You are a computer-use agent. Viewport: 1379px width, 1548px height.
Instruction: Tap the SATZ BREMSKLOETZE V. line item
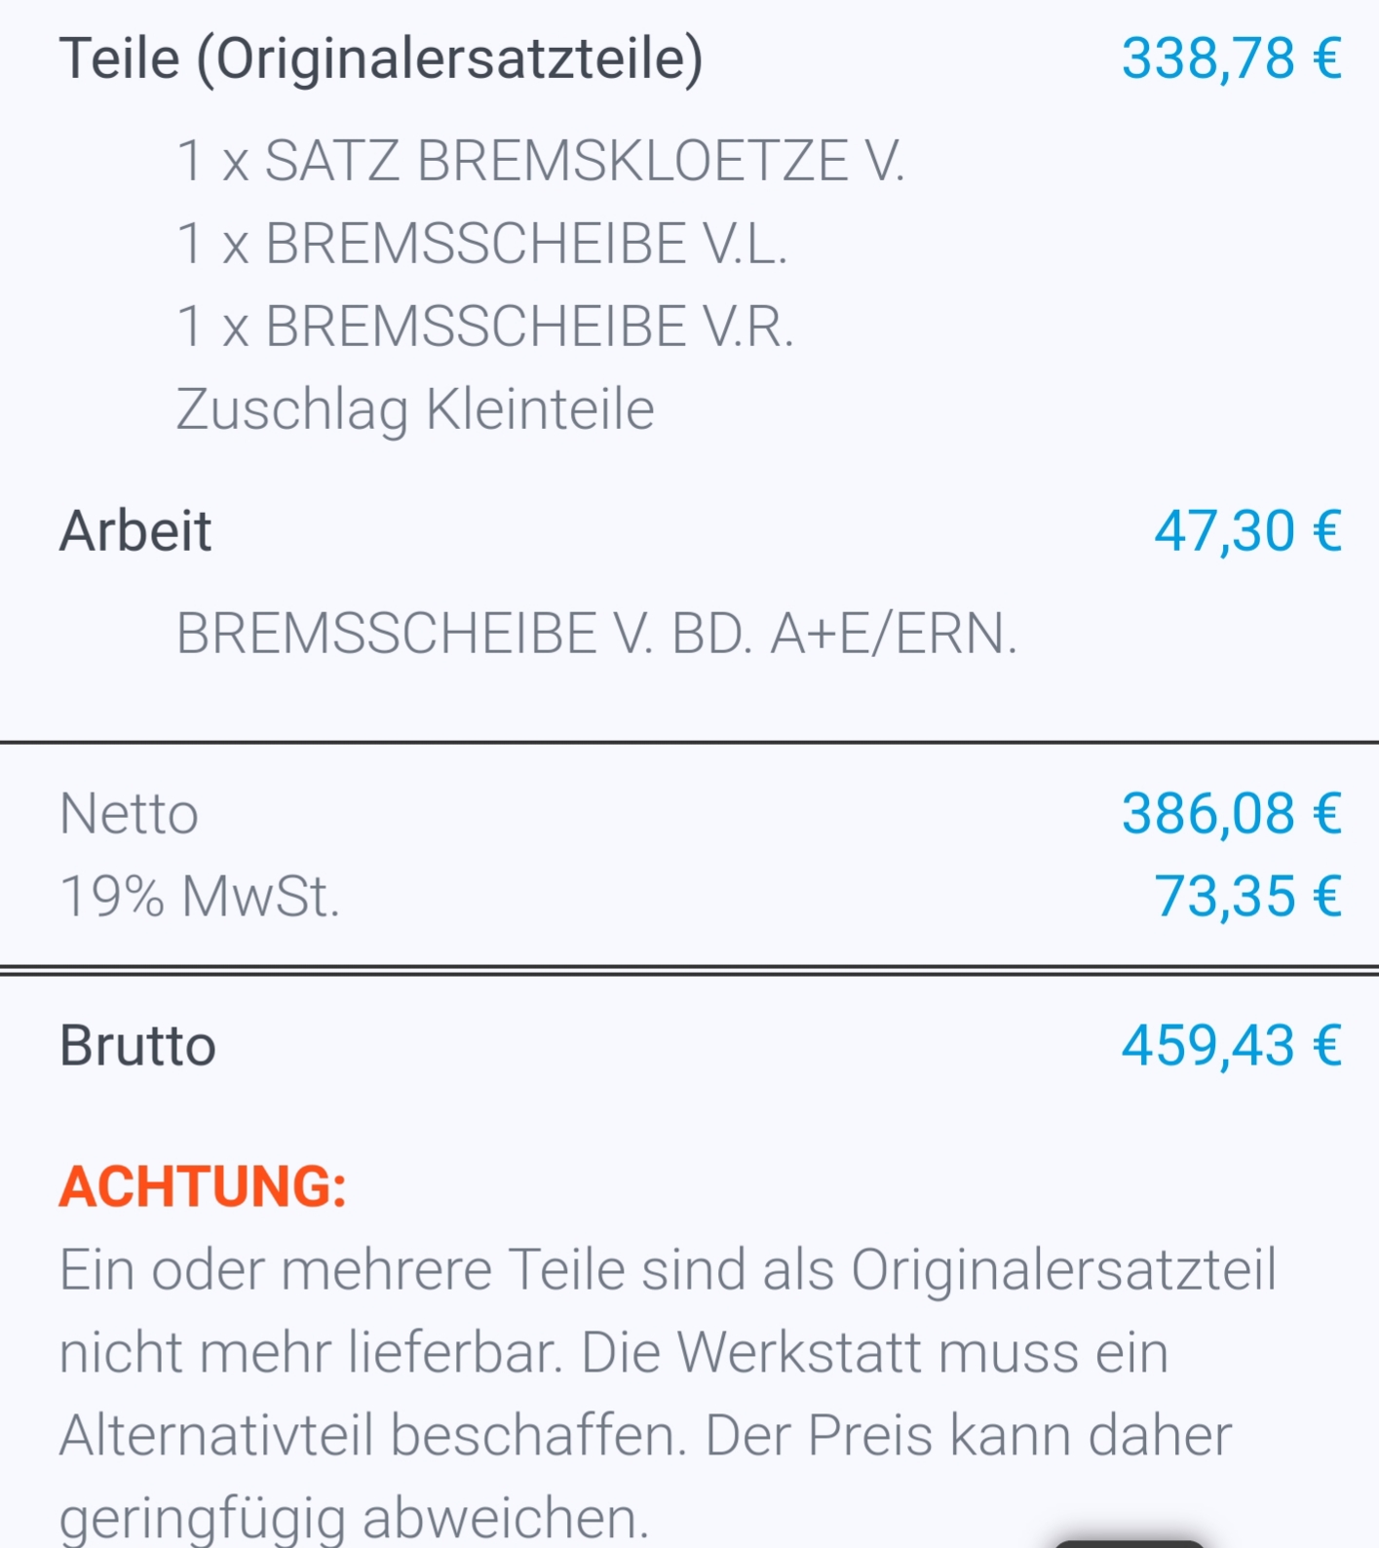tap(541, 161)
